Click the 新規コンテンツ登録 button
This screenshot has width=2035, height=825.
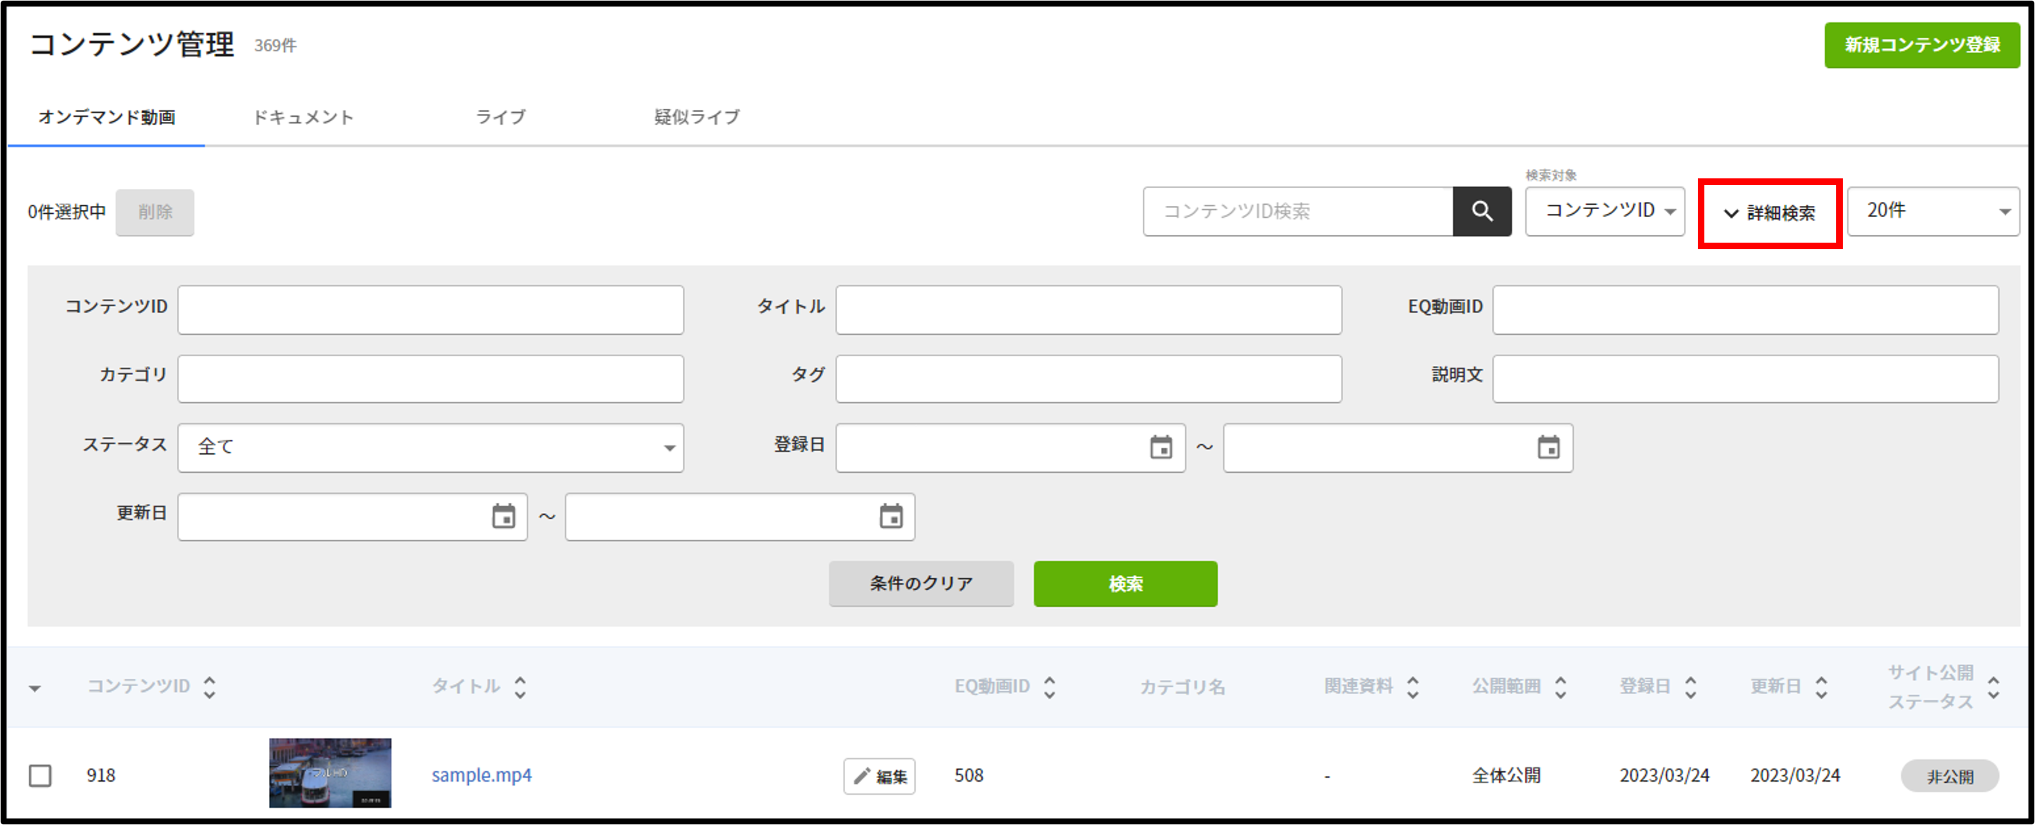(1922, 45)
